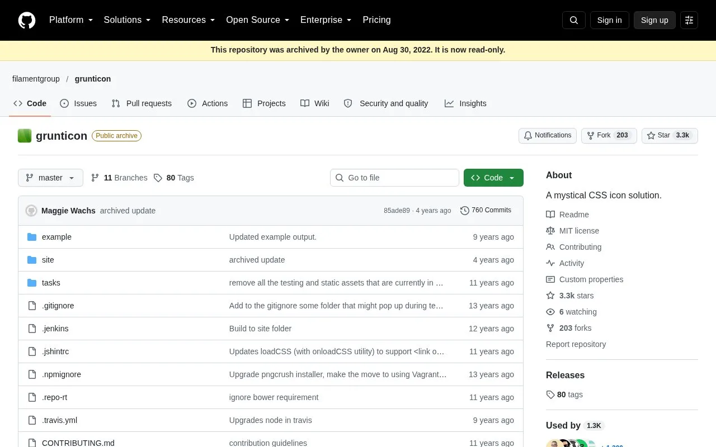
Task: Open the Insights tab
Action: tap(465, 103)
